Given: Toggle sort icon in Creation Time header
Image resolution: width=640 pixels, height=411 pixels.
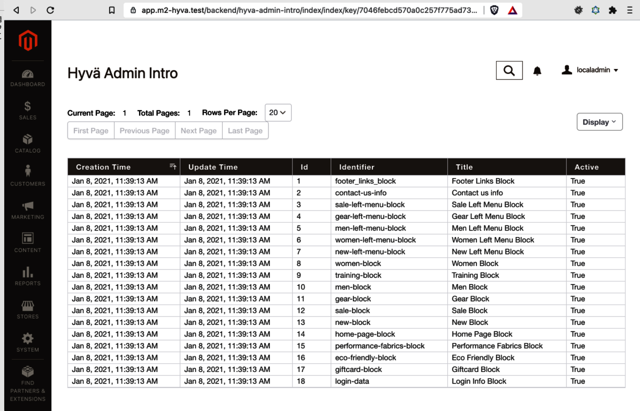Looking at the screenshot, I should coord(173,166).
